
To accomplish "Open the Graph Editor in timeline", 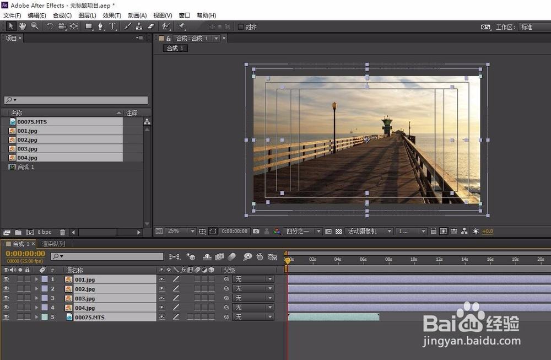I will [x=273, y=257].
